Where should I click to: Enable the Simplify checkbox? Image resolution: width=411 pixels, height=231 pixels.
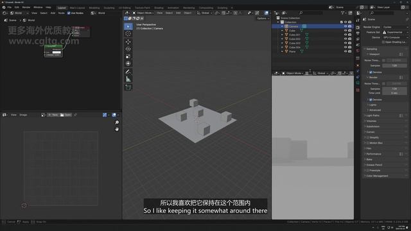tap(368, 137)
